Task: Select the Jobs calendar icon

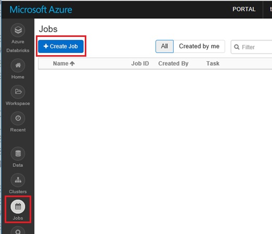Action: pos(18,206)
